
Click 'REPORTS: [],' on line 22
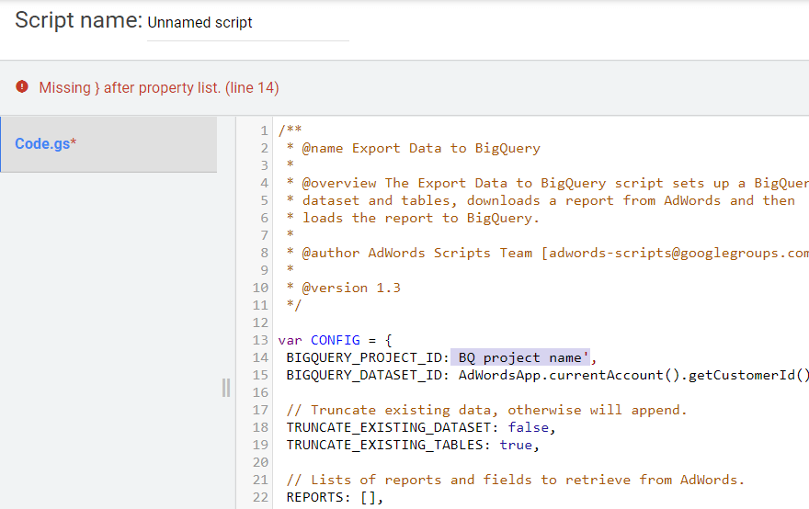[x=335, y=498]
